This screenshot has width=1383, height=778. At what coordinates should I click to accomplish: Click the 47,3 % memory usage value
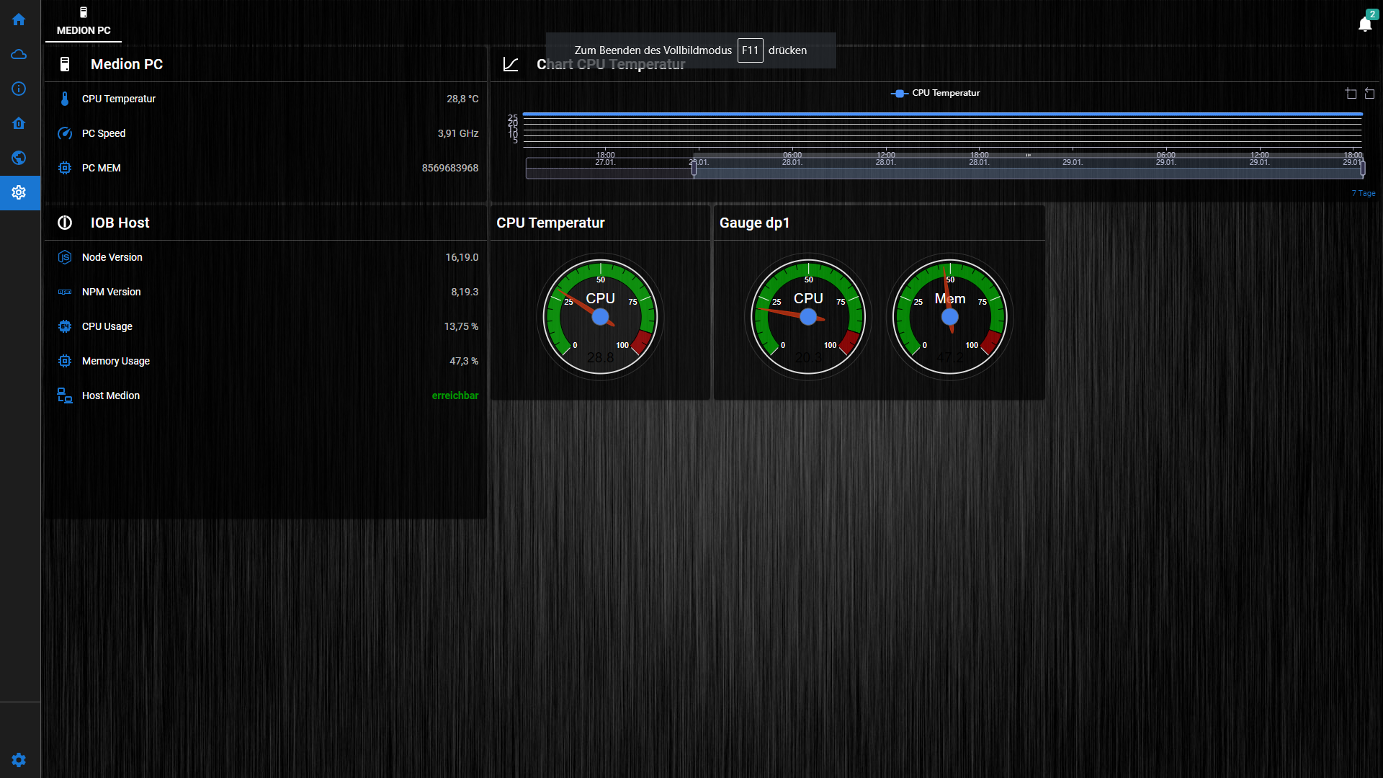coord(464,361)
